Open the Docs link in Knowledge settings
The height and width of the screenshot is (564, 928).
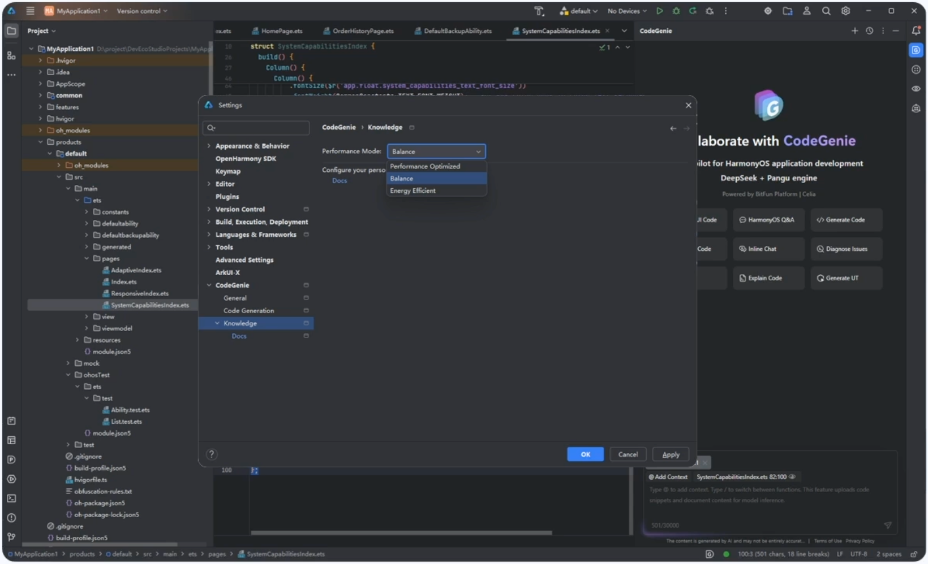[x=340, y=181]
